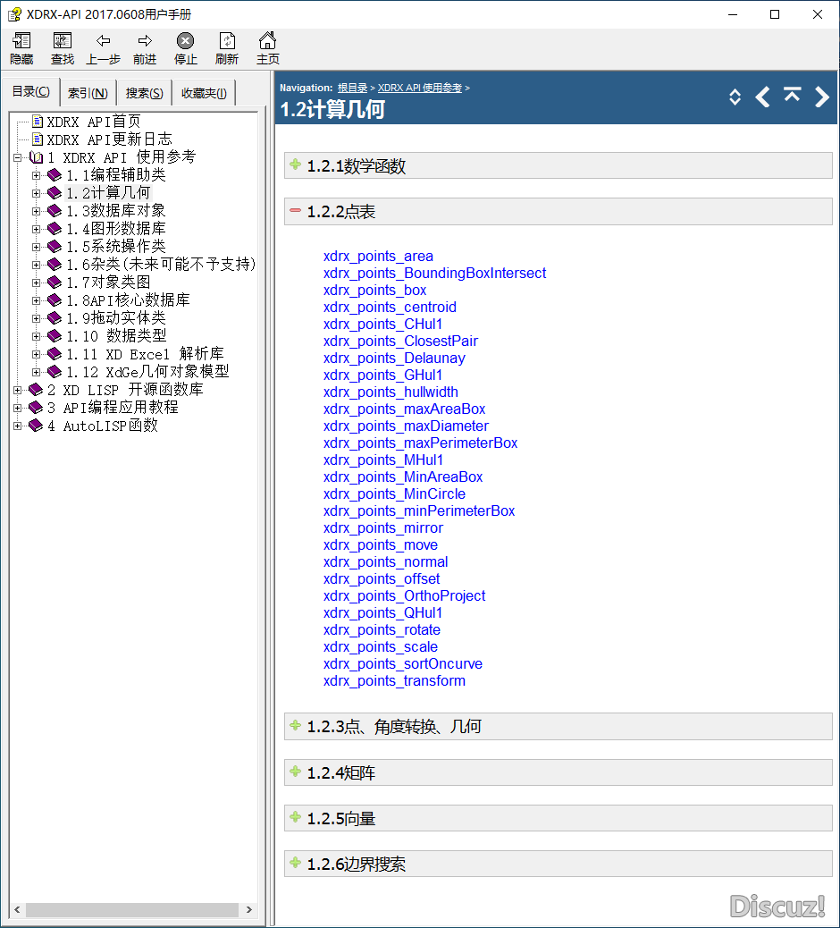840x928 pixels.
Task: Click the 主页 (Home) toolbar icon
Action: (x=267, y=48)
